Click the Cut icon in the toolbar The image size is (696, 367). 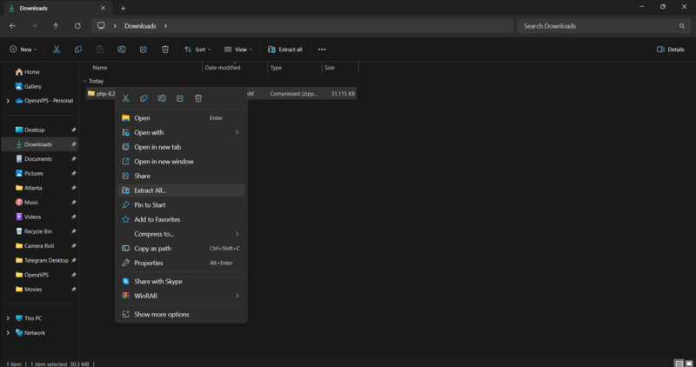click(57, 50)
